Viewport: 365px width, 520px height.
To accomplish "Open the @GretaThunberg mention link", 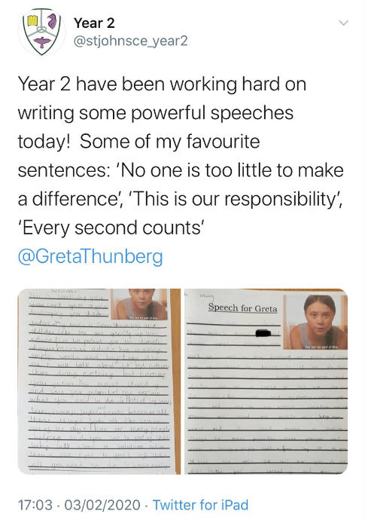I will [x=90, y=256].
